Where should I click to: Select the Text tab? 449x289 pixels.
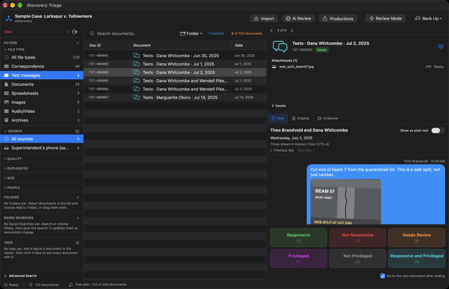point(278,118)
